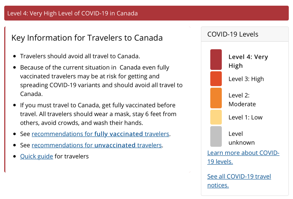Image resolution: width=293 pixels, height=199 pixels.
Task: Click the avoid all travel to Canada bullet
Action: (80, 56)
